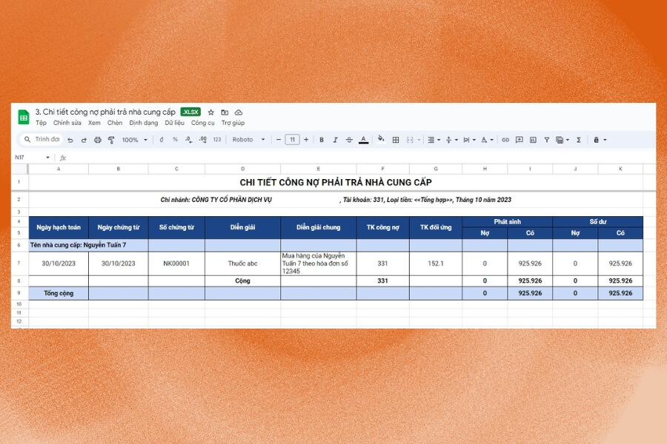Insert a chart using toolbar icon
This screenshot has height=444, width=667.
533,140
